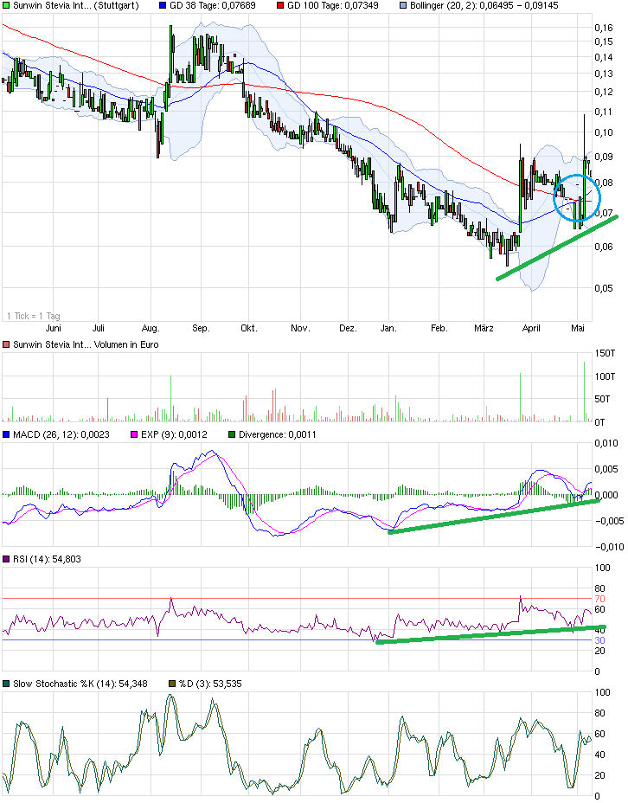Click the 'Feb.' month label on the axis
The width and height of the screenshot is (628, 803).
point(439,328)
